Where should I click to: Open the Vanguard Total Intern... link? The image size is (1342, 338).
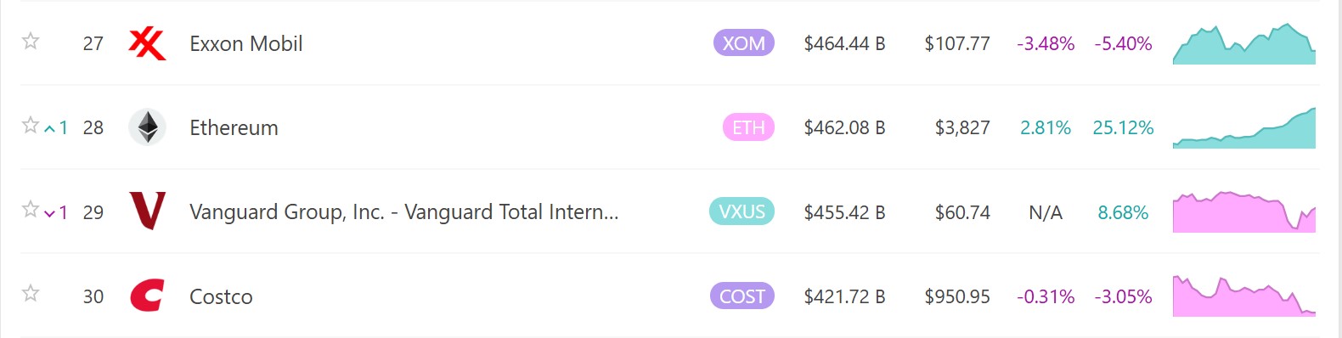click(x=404, y=211)
